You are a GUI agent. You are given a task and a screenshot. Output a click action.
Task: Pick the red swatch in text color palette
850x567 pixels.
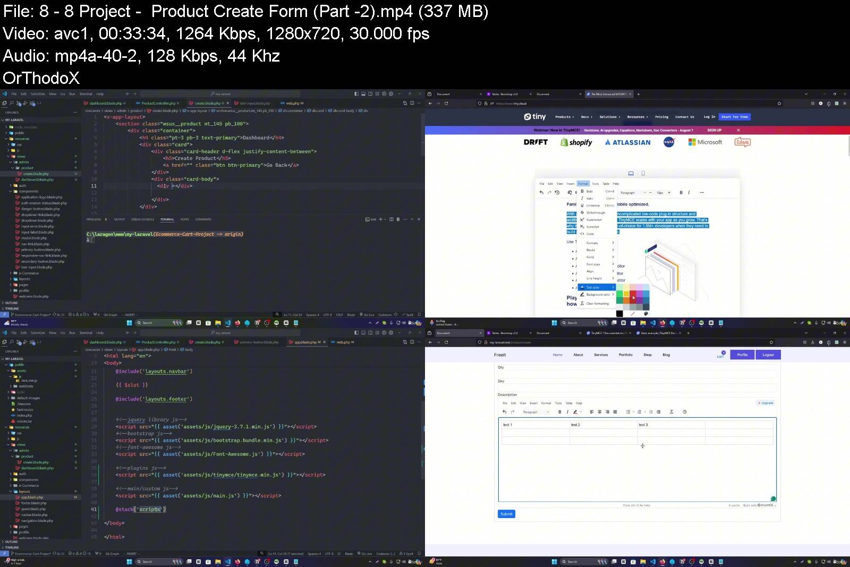tap(633, 294)
